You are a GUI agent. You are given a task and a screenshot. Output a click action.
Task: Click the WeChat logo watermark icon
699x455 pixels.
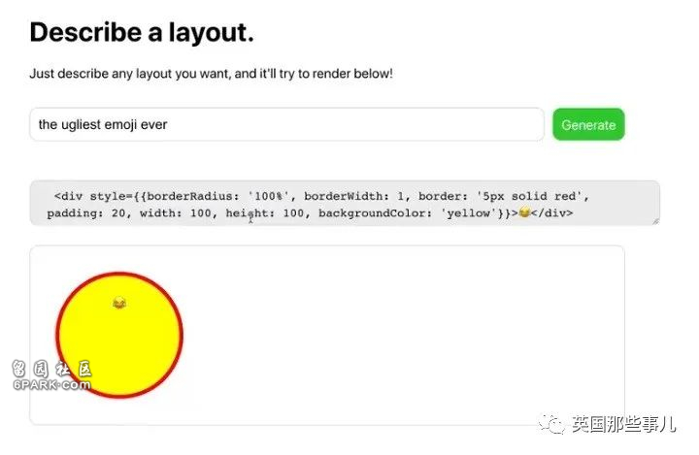[552, 423]
